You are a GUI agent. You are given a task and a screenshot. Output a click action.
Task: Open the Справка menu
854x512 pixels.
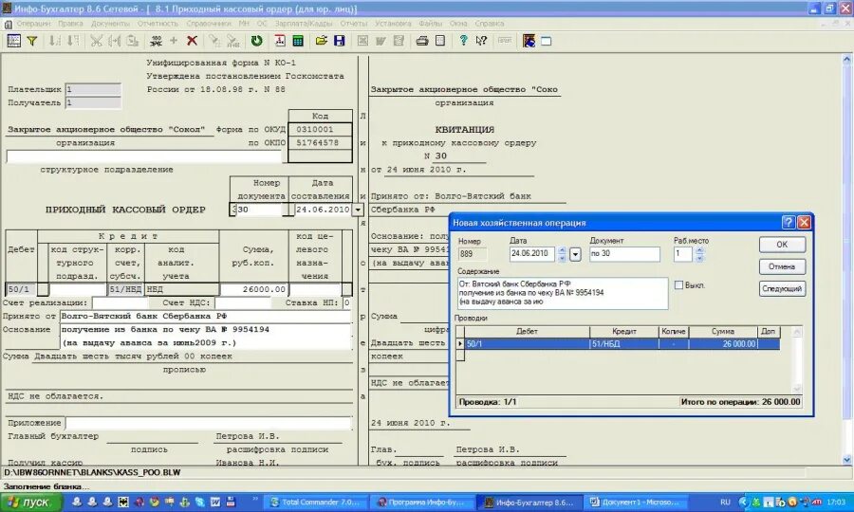pos(490,24)
